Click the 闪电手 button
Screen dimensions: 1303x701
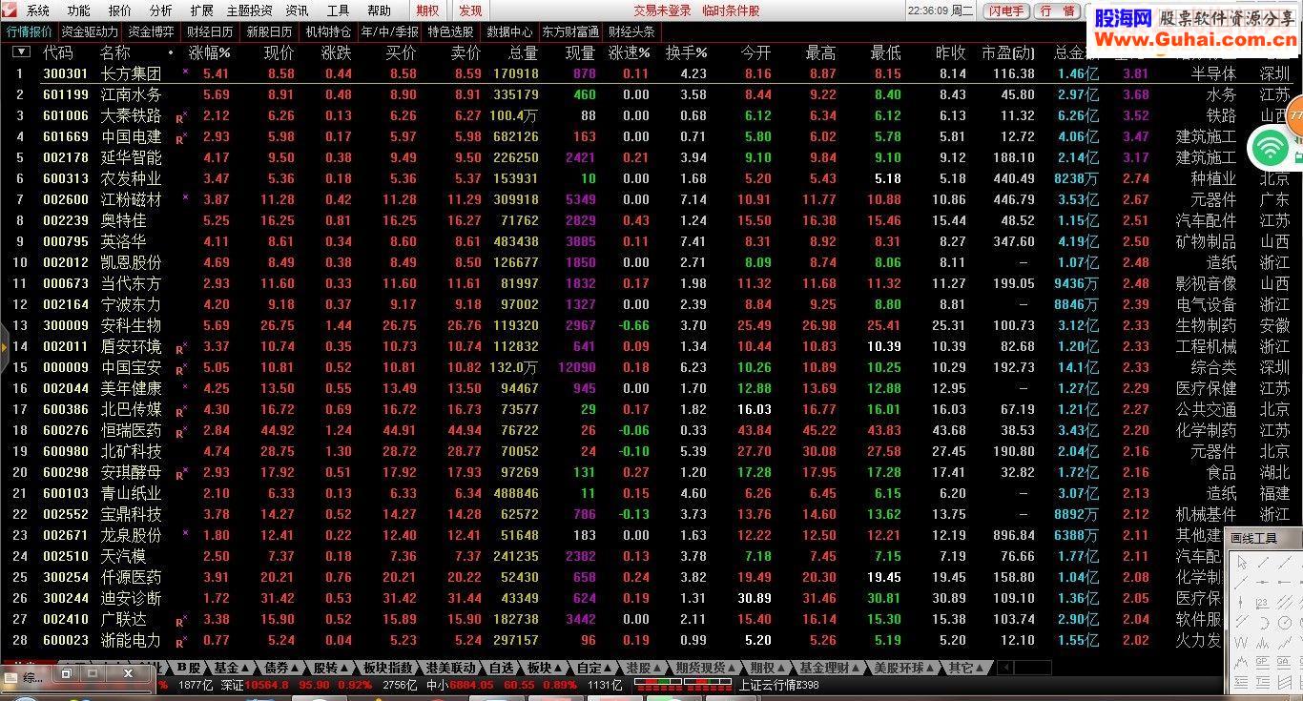(1006, 10)
